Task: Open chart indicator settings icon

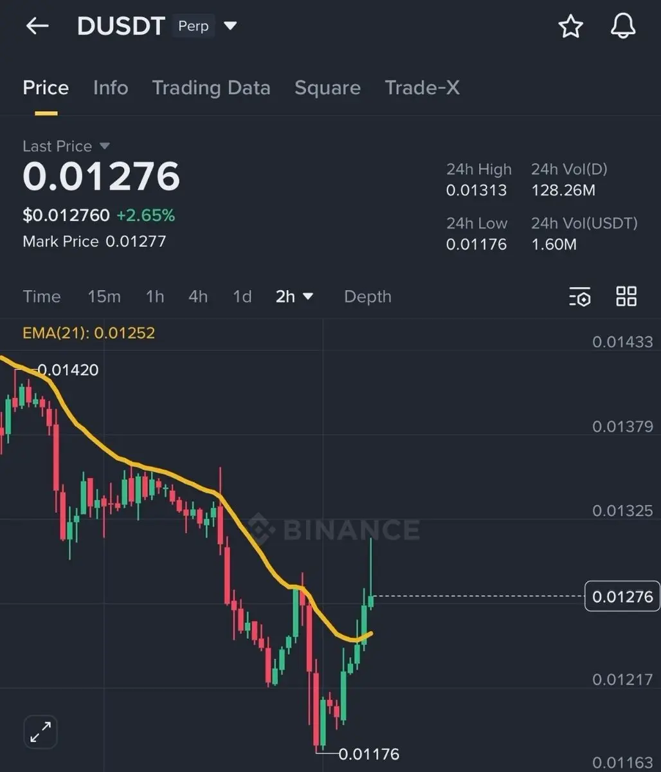Action: (579, 297)
